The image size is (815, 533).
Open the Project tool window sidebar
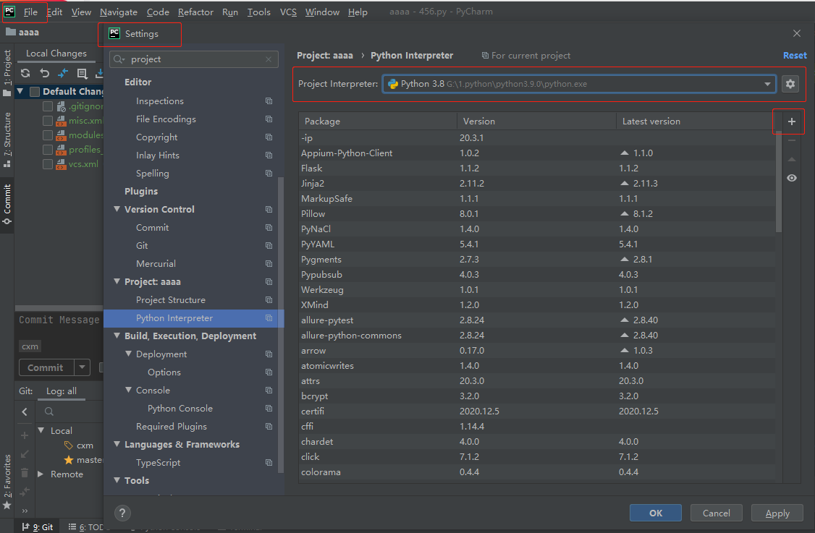[x=7, y=73]
